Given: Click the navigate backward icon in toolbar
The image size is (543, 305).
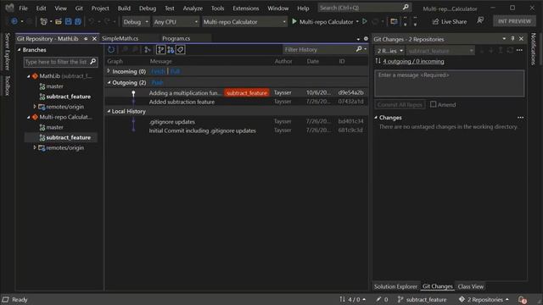Looking at the screenshot, I should pos(14,21).
